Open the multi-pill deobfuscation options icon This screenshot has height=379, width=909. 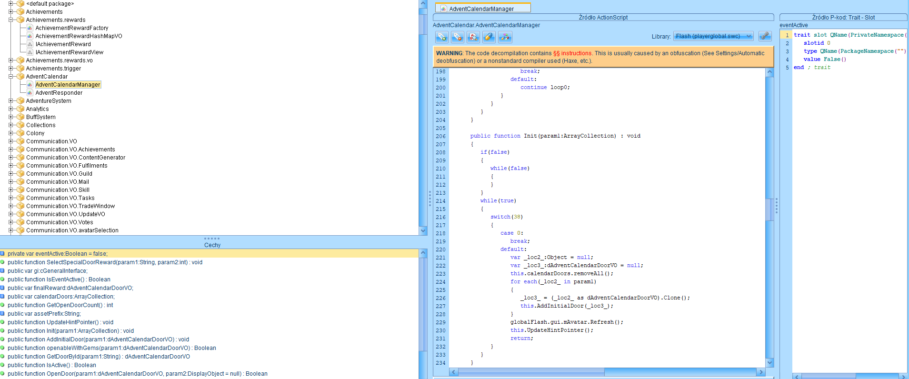point(505,37)
